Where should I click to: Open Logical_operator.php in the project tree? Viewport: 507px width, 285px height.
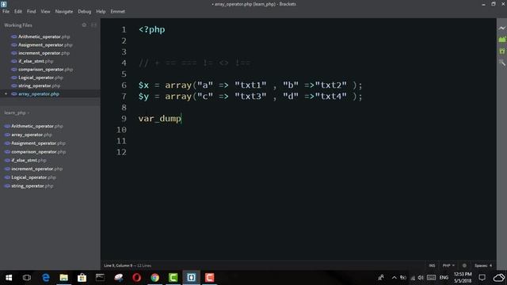click(x=33, y=177)
